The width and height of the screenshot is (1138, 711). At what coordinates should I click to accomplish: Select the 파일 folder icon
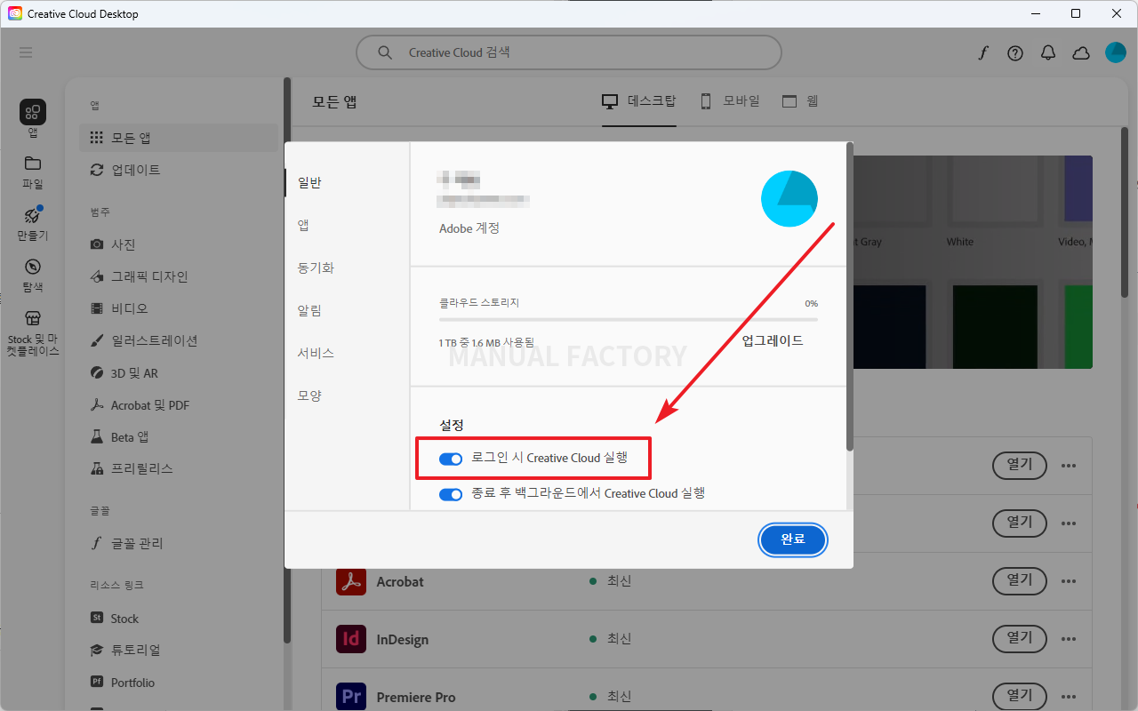point(33,164)
